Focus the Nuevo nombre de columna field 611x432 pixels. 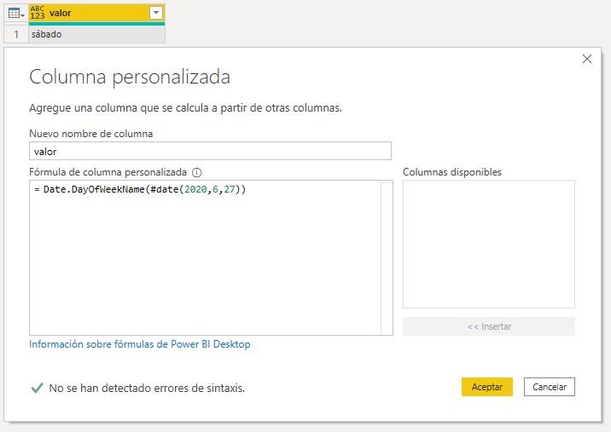click(x=210, y=151)
